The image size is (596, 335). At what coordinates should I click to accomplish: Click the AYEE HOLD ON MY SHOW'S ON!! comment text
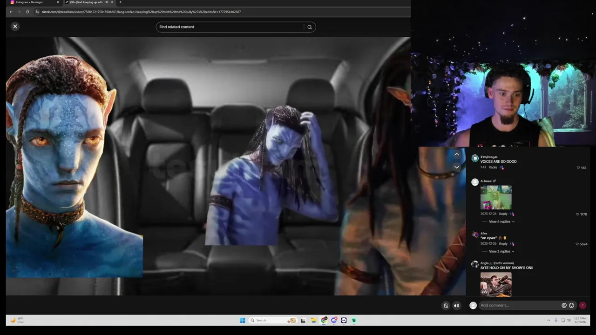click(x=507, y=268)
